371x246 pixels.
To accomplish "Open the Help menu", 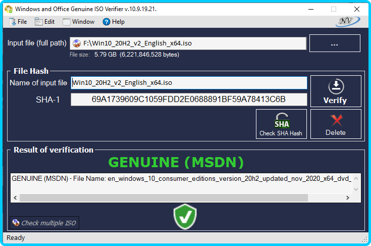I will pos(114,22).
